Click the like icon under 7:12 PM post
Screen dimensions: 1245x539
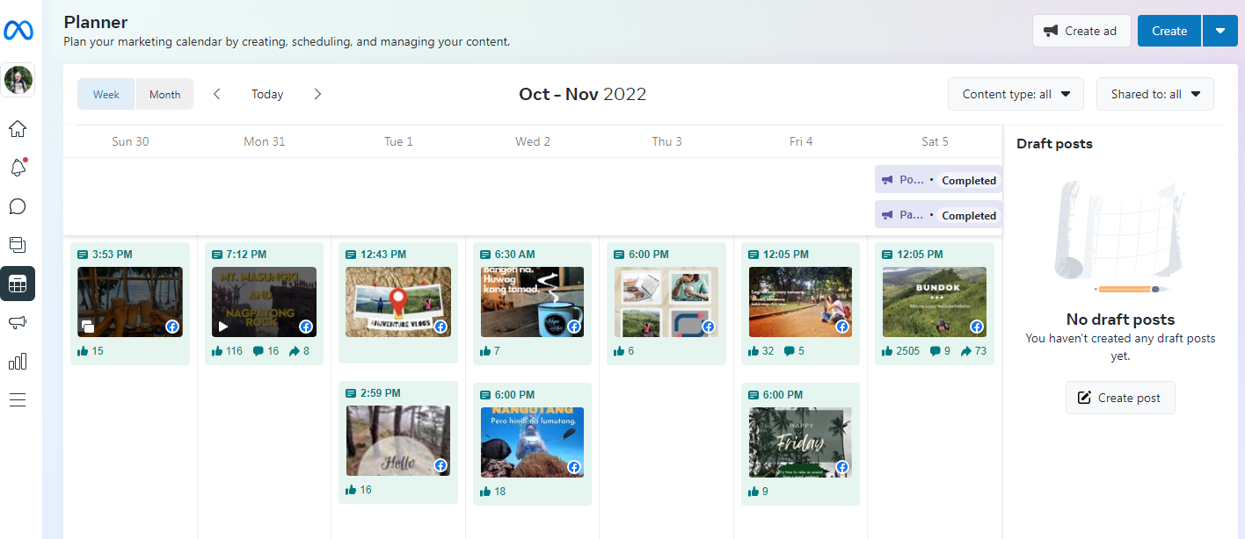click(217, 351)
